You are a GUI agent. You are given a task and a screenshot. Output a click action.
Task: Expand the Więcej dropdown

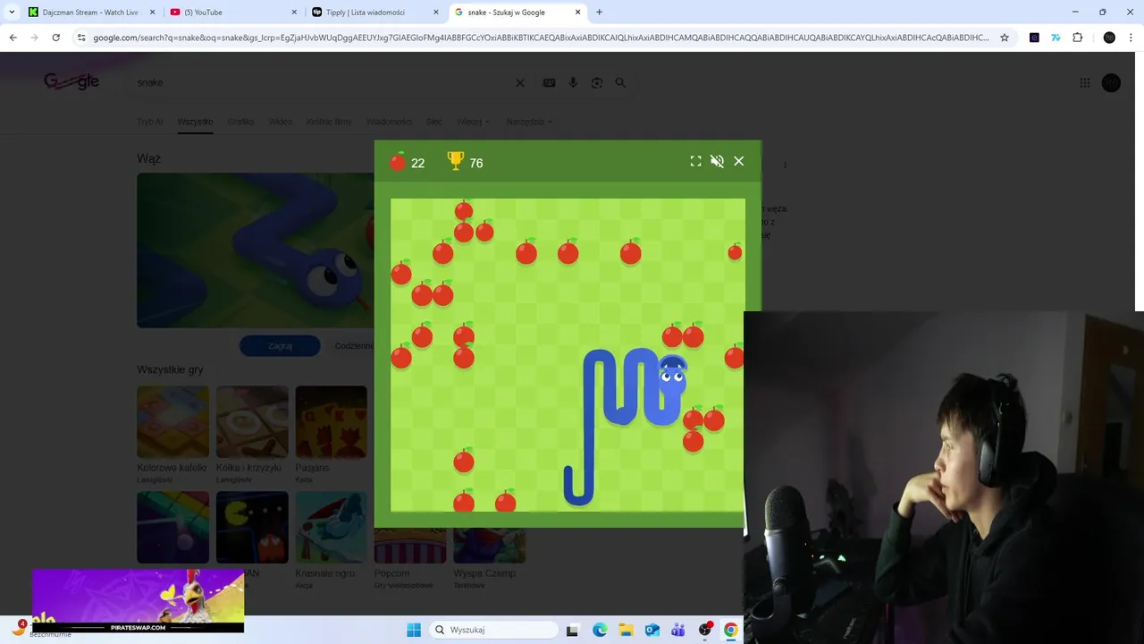point(473,122)
